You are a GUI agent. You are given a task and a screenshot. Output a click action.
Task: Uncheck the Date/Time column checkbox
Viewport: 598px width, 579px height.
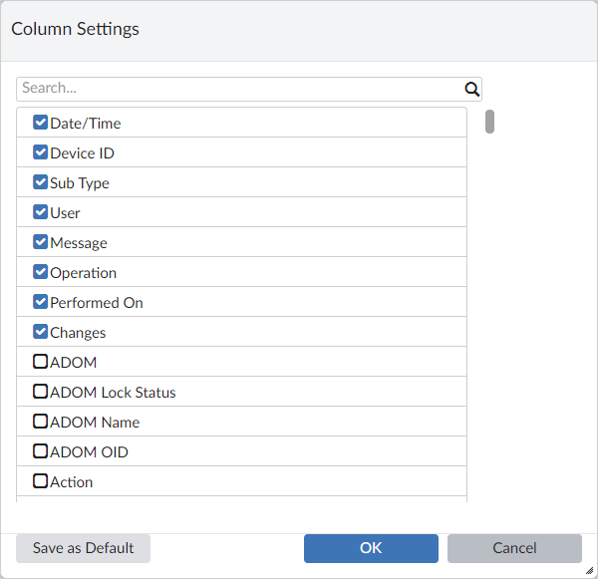tap(41, 123)
